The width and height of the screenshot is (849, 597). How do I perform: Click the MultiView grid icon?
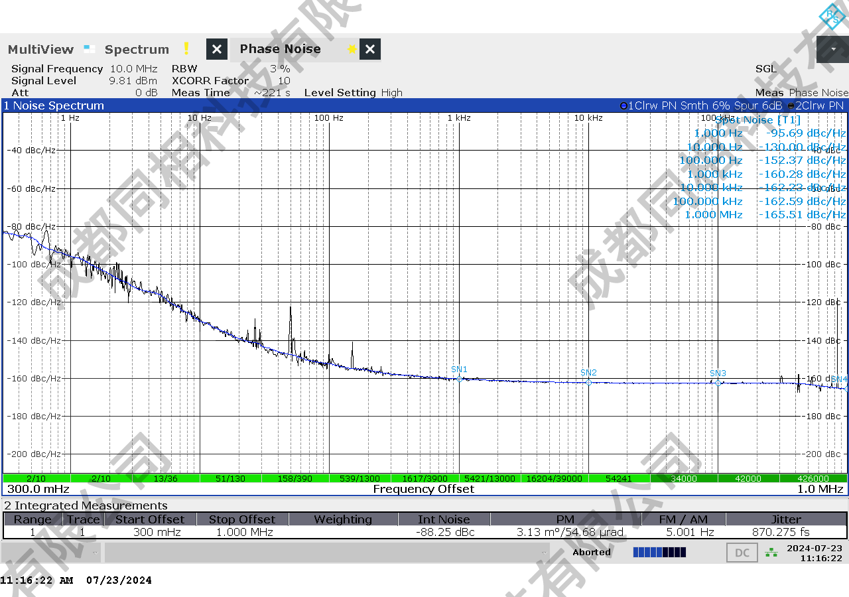click(90, 49)
